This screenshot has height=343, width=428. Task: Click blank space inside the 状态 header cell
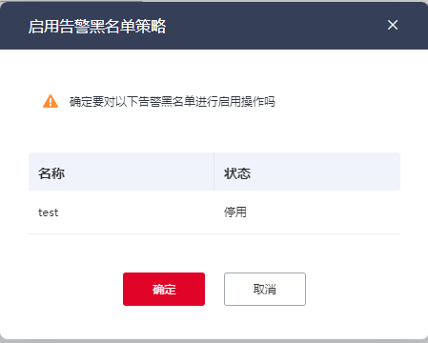click(x=324, y=171)
